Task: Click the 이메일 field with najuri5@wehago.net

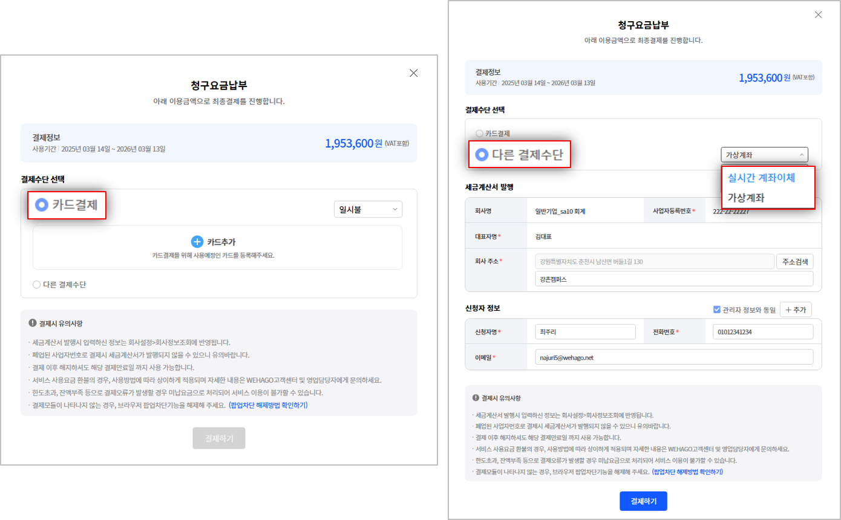Action: click(674, 357)
